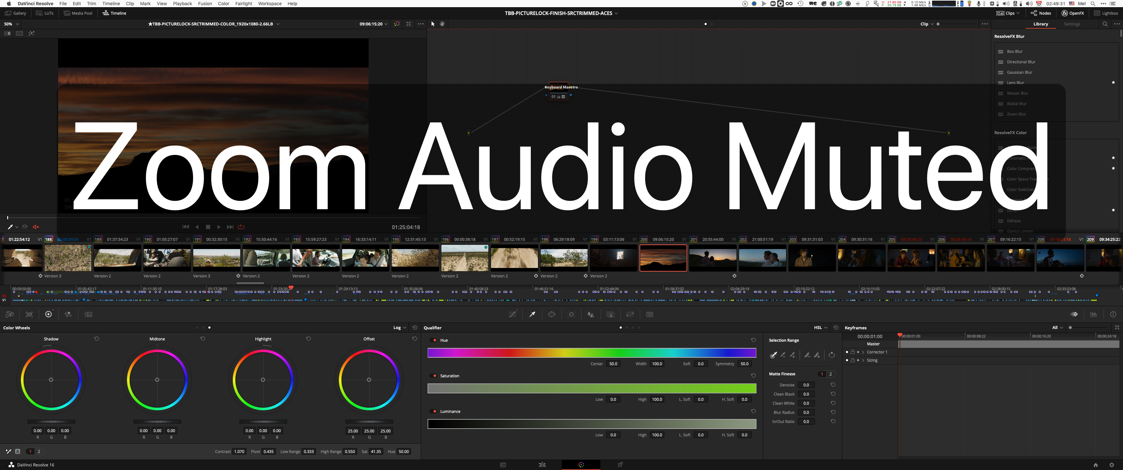Open the node editor Clip mode dropdown
This screenshot has width=1123, height=470.
tap(927, 24)
